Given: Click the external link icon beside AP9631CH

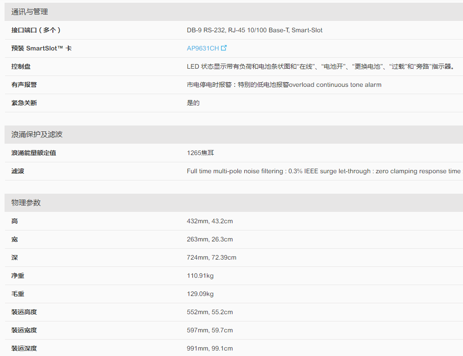Looking at the screenshot, I should [x=224, y=48].
